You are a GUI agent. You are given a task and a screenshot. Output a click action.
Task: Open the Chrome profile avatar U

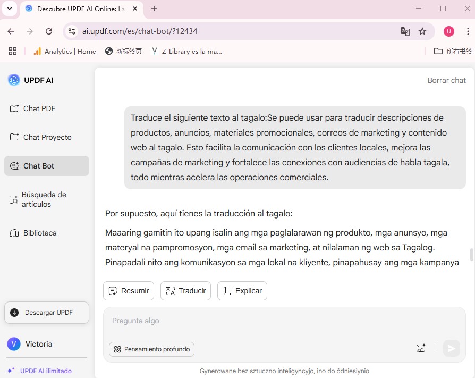point(448,31)
